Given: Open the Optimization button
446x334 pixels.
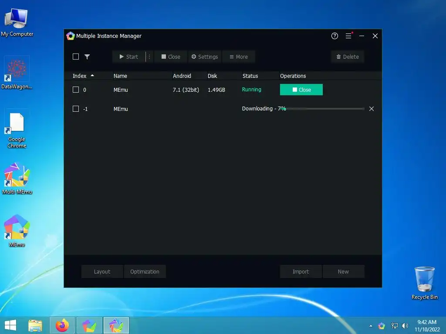Looking at the screenshot, I should point(145,271).
